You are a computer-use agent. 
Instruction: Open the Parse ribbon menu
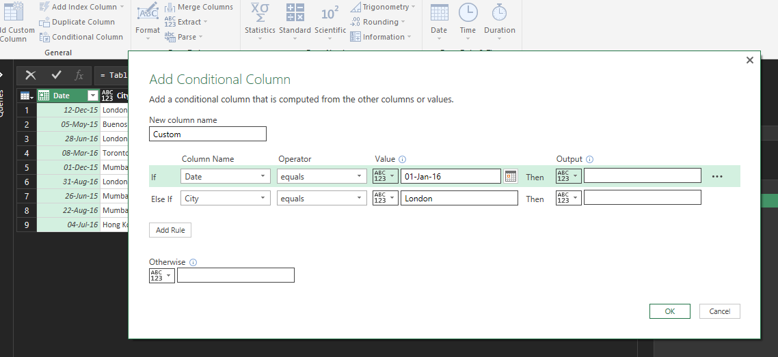[184, 37]
